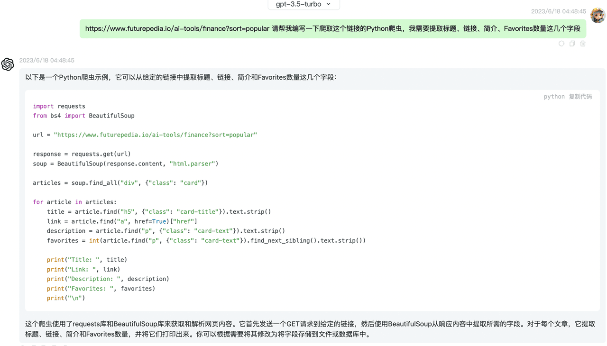Click the 'import requests' code line
Viewport: 607px width, 346px height.
pos(59,106)
